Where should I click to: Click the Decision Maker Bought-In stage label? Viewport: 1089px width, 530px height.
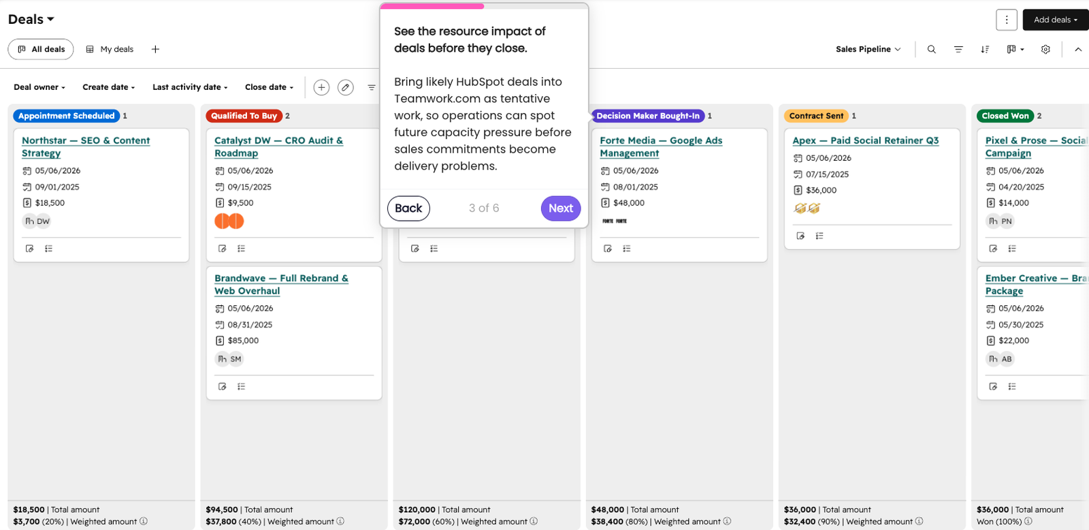(x=648, y=116)
